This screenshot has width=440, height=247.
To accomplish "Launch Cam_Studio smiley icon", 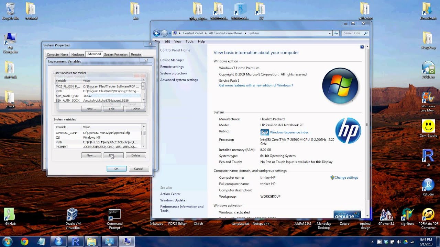I will (x=428, y=129).
